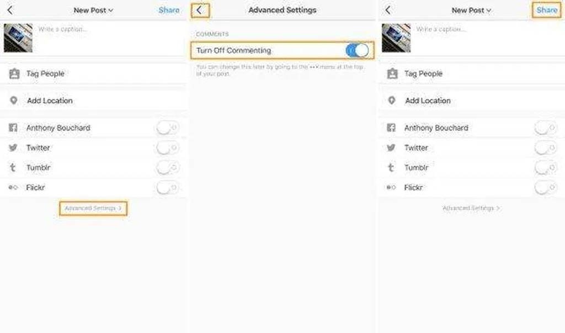
Task: Tap the photo thumbnail on the left screen
Action: tap(18, 38)
